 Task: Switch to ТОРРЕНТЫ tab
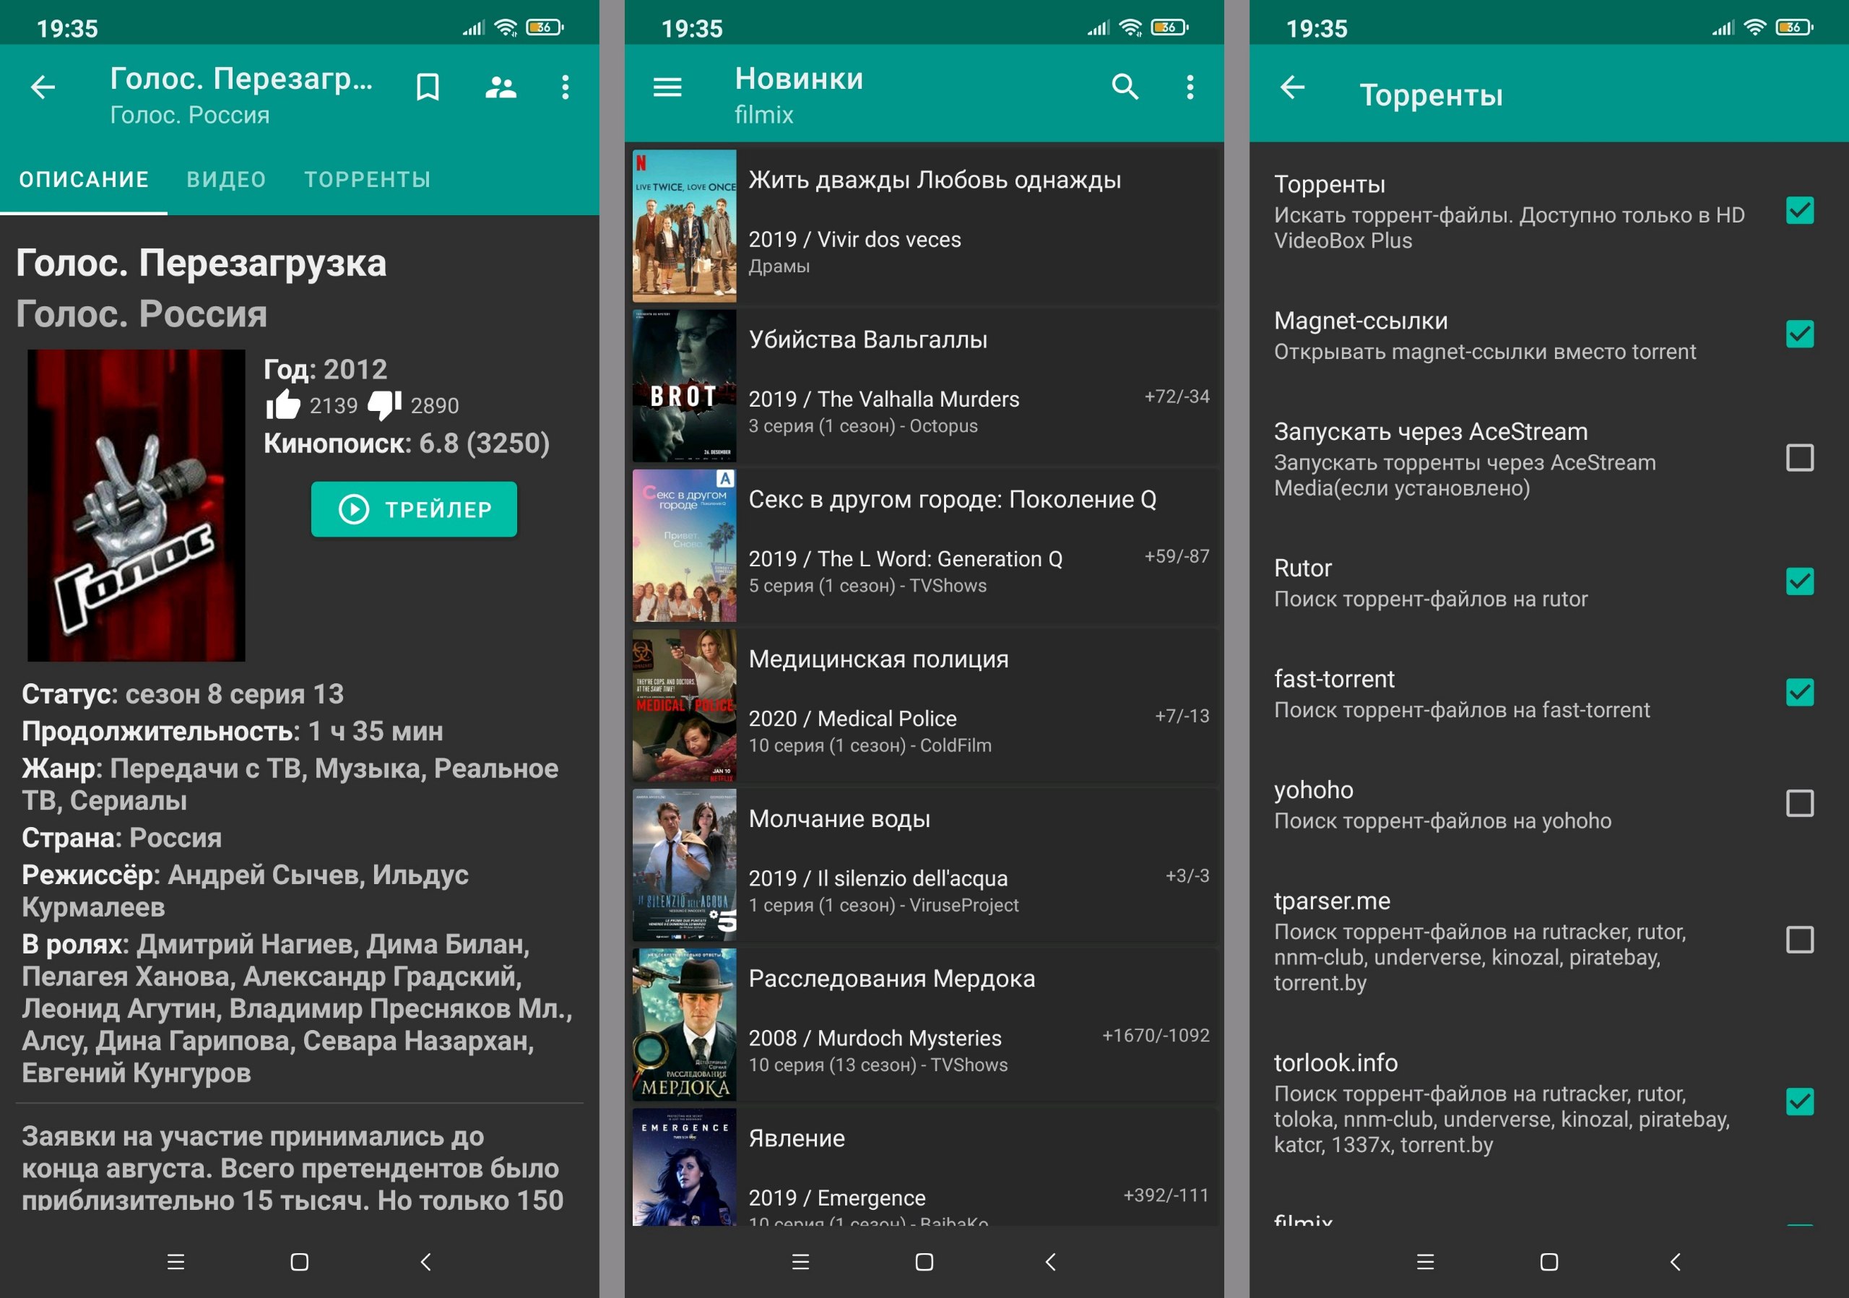tap(367, 180)
